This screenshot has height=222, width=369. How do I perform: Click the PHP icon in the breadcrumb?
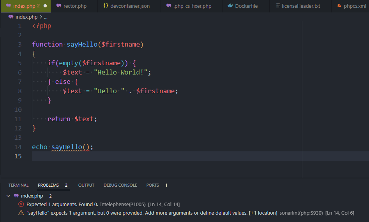click(x=11, y=17)
